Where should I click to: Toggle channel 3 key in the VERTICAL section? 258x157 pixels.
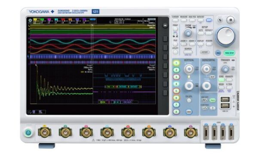click(x=176, y=77)
